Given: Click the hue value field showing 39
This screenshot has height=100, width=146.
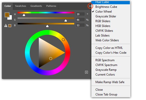Looking at the screenshot, I should click(x=80, y=14).
